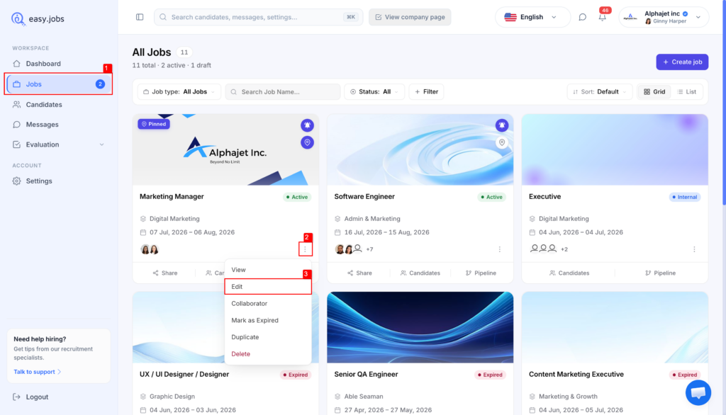Switch to List view

coord(686,91)
